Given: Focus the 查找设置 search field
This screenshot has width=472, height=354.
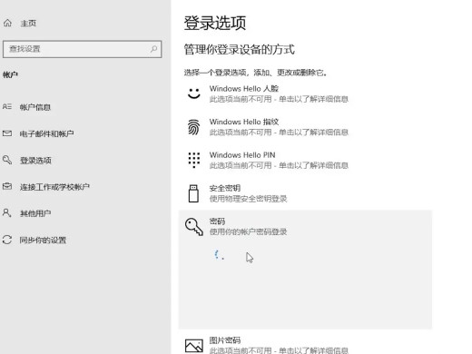Looking at the screenshot, I should click(x=82, y=49).
